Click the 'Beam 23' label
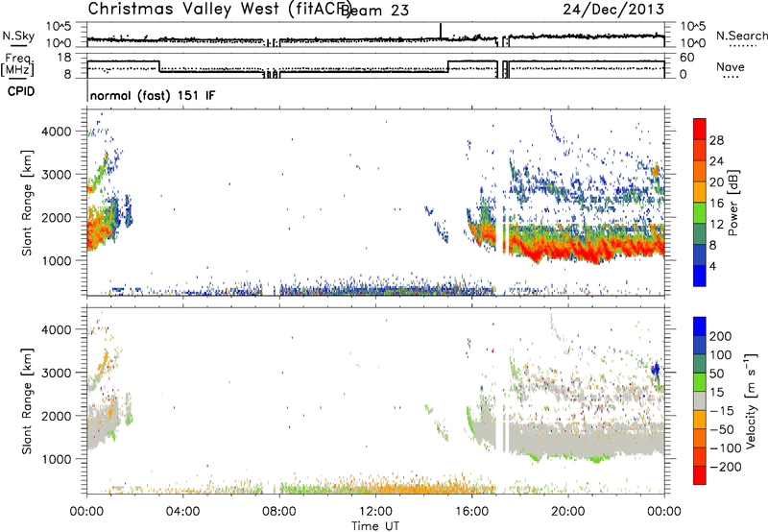 tap(374, 10)
